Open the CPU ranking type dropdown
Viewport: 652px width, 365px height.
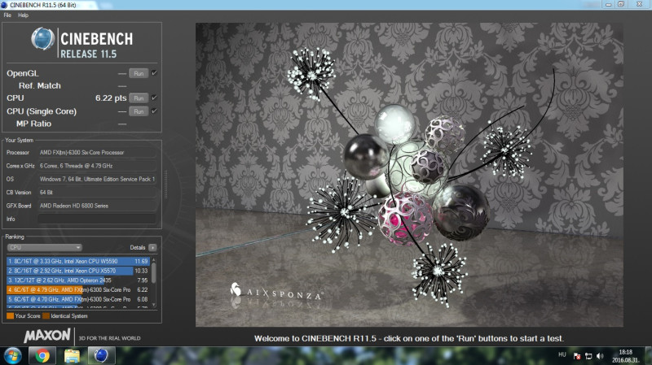(x=45, y=248)
